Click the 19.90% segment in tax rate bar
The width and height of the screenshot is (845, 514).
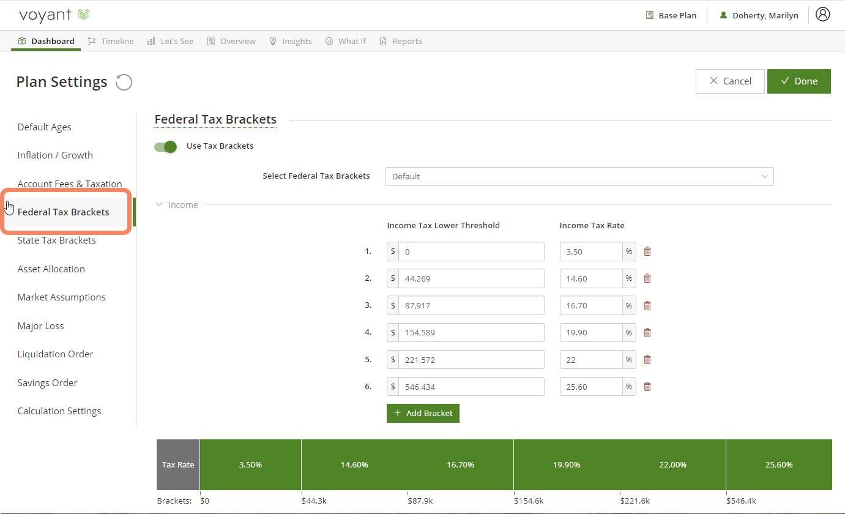566,465
